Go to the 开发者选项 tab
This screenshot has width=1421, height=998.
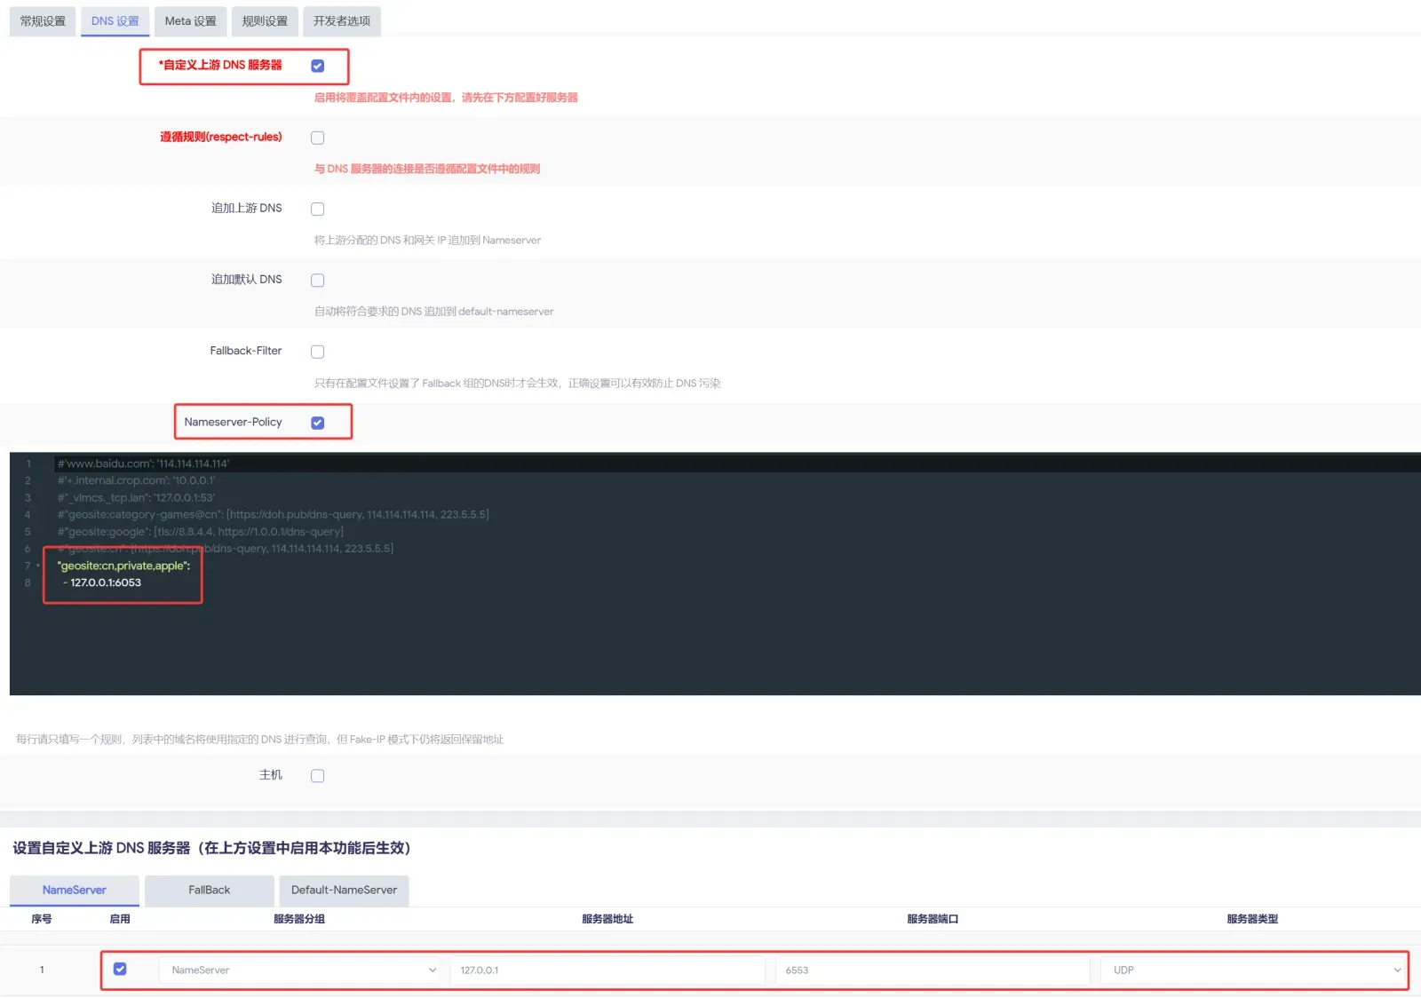(x=342, y=20)
